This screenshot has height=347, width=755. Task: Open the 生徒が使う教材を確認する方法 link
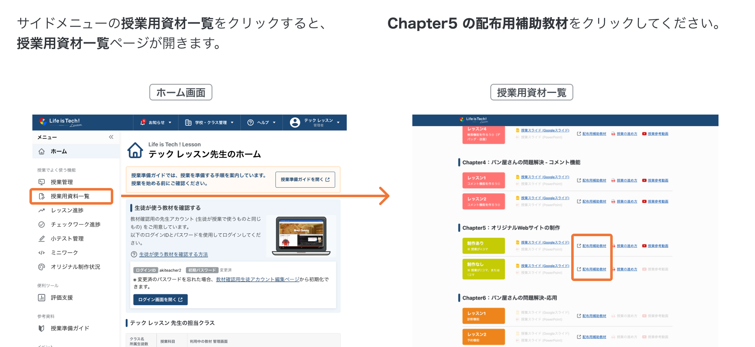[173, 254]
